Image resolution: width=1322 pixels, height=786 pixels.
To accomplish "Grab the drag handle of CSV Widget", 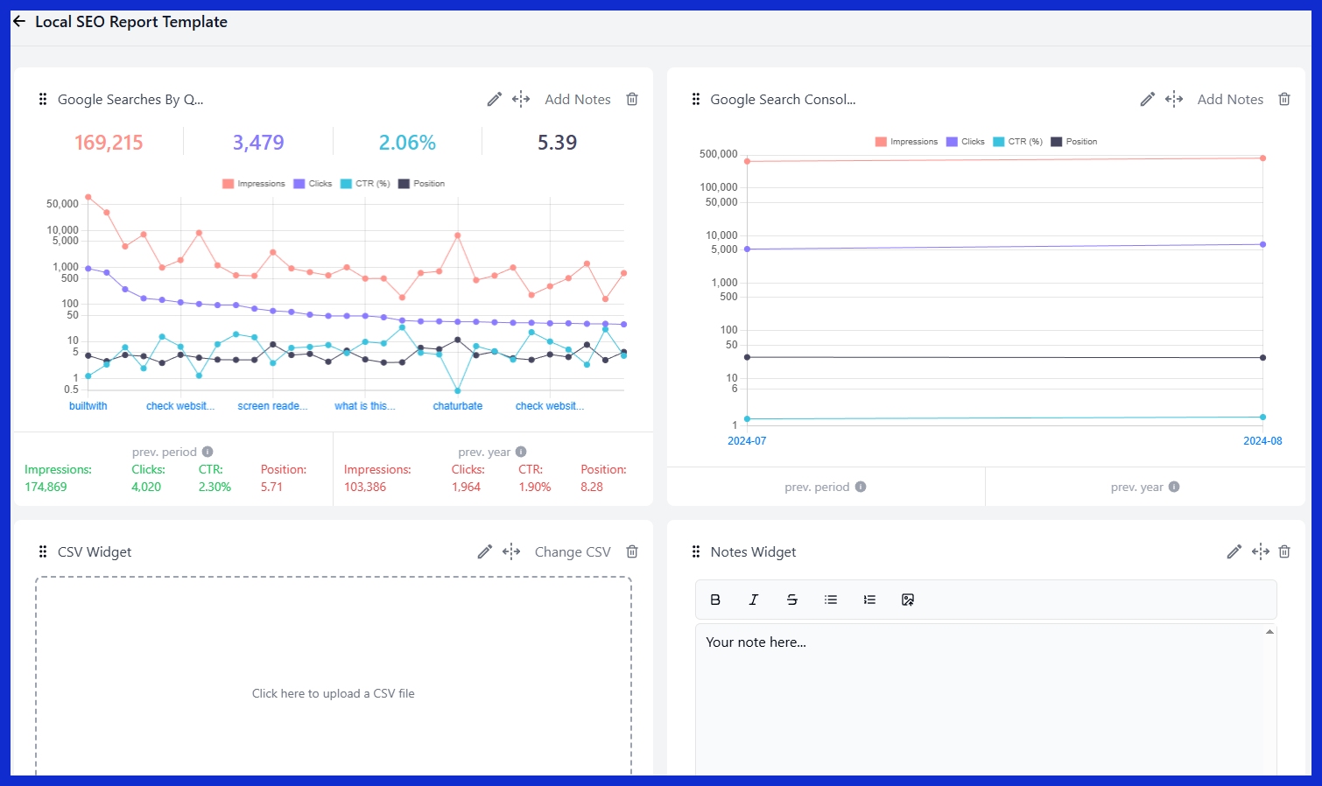I will [x=43, y=552].
